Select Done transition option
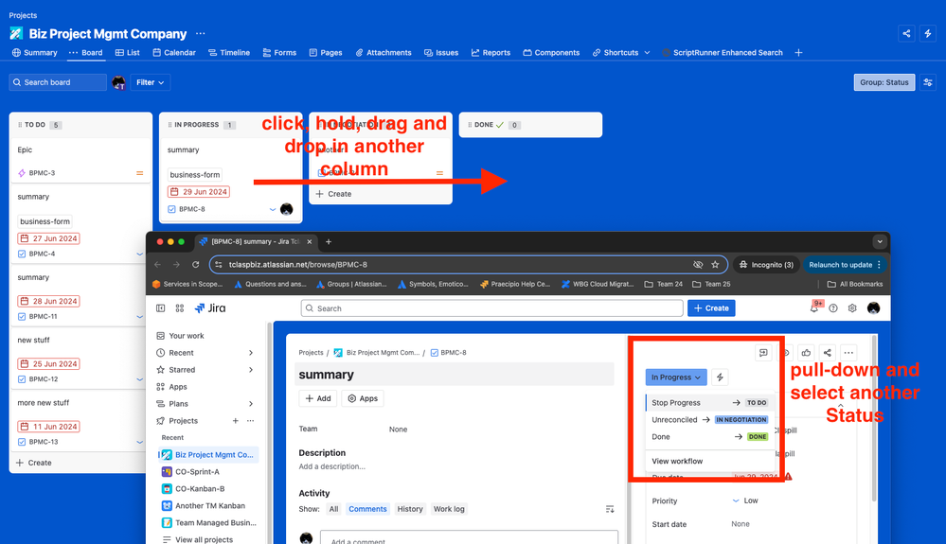Image resolution: width=946 pixels, height=544 pixels. [x=709, y=437]
